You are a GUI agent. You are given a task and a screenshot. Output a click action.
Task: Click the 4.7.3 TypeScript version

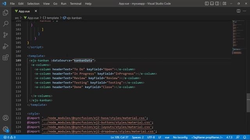[229, 137]
